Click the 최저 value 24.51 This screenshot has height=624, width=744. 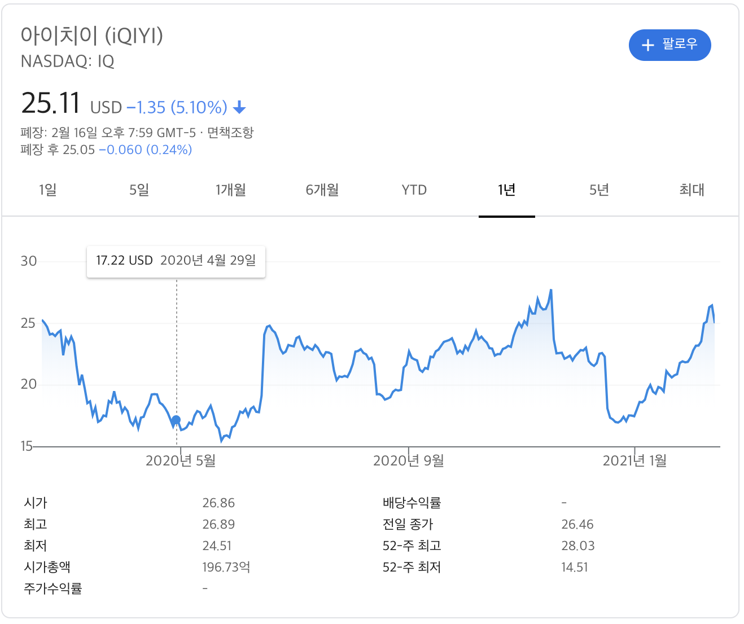coord(217,546)
